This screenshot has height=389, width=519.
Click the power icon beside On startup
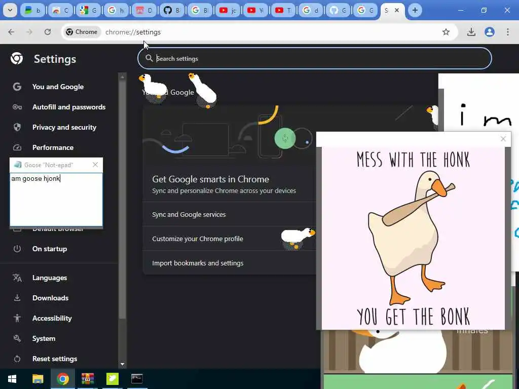coord(17,249)
